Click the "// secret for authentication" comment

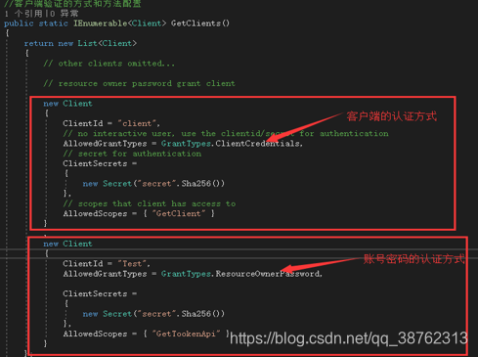point(132,154)
